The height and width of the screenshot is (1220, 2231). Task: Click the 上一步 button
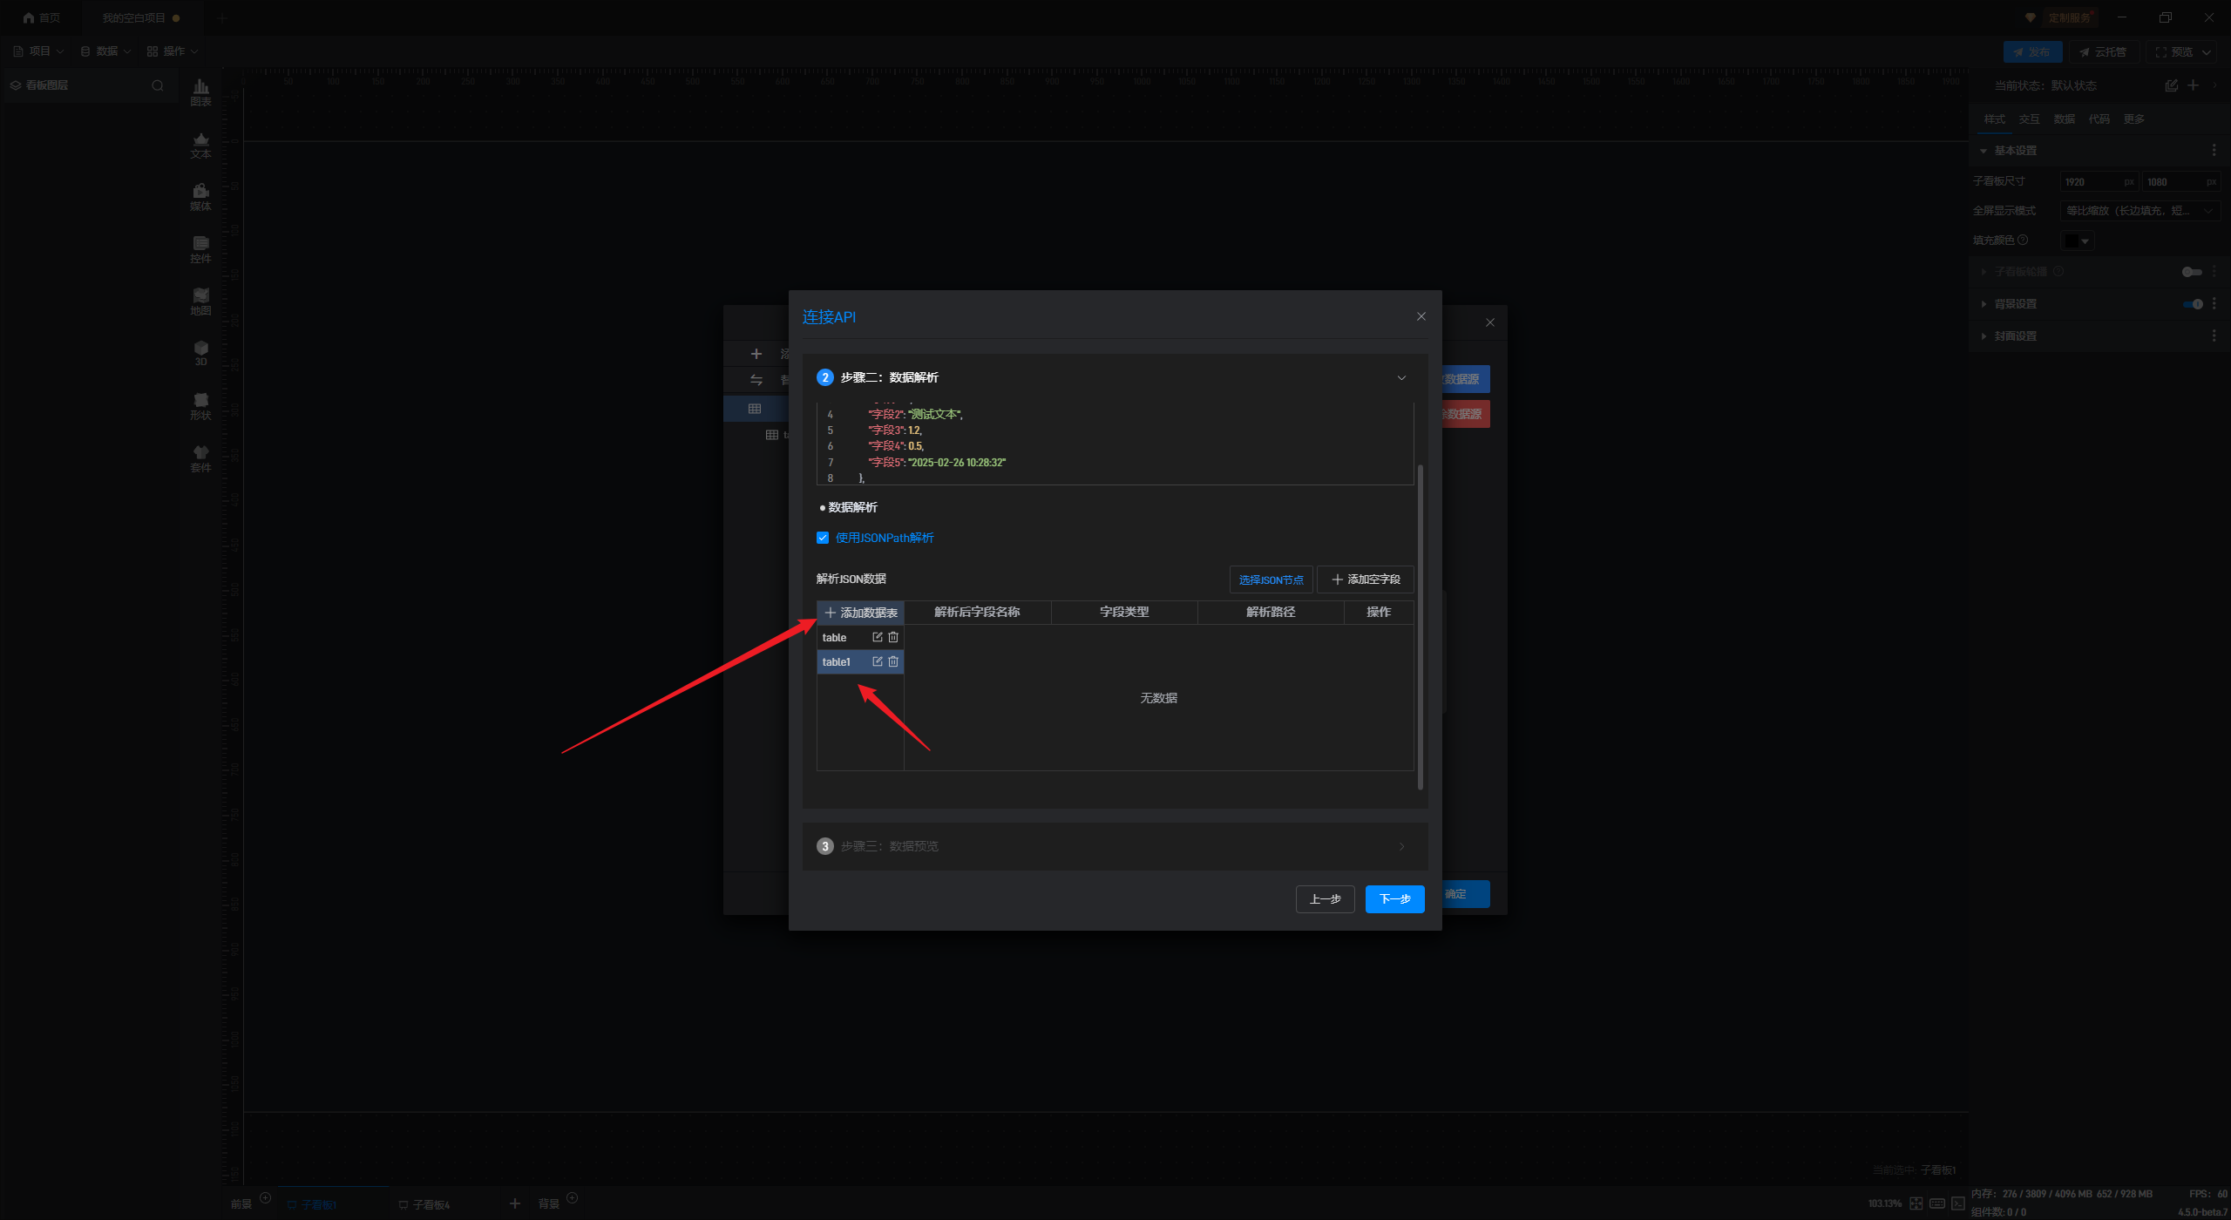coord(1325,899)
